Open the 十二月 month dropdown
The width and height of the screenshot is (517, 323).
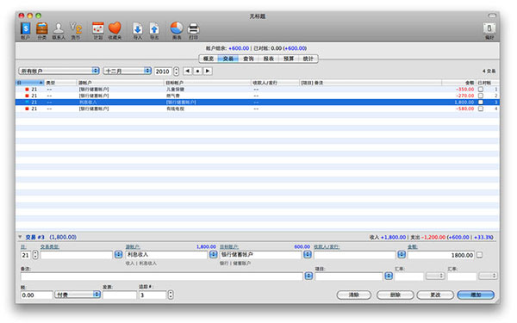pos(128,71)
